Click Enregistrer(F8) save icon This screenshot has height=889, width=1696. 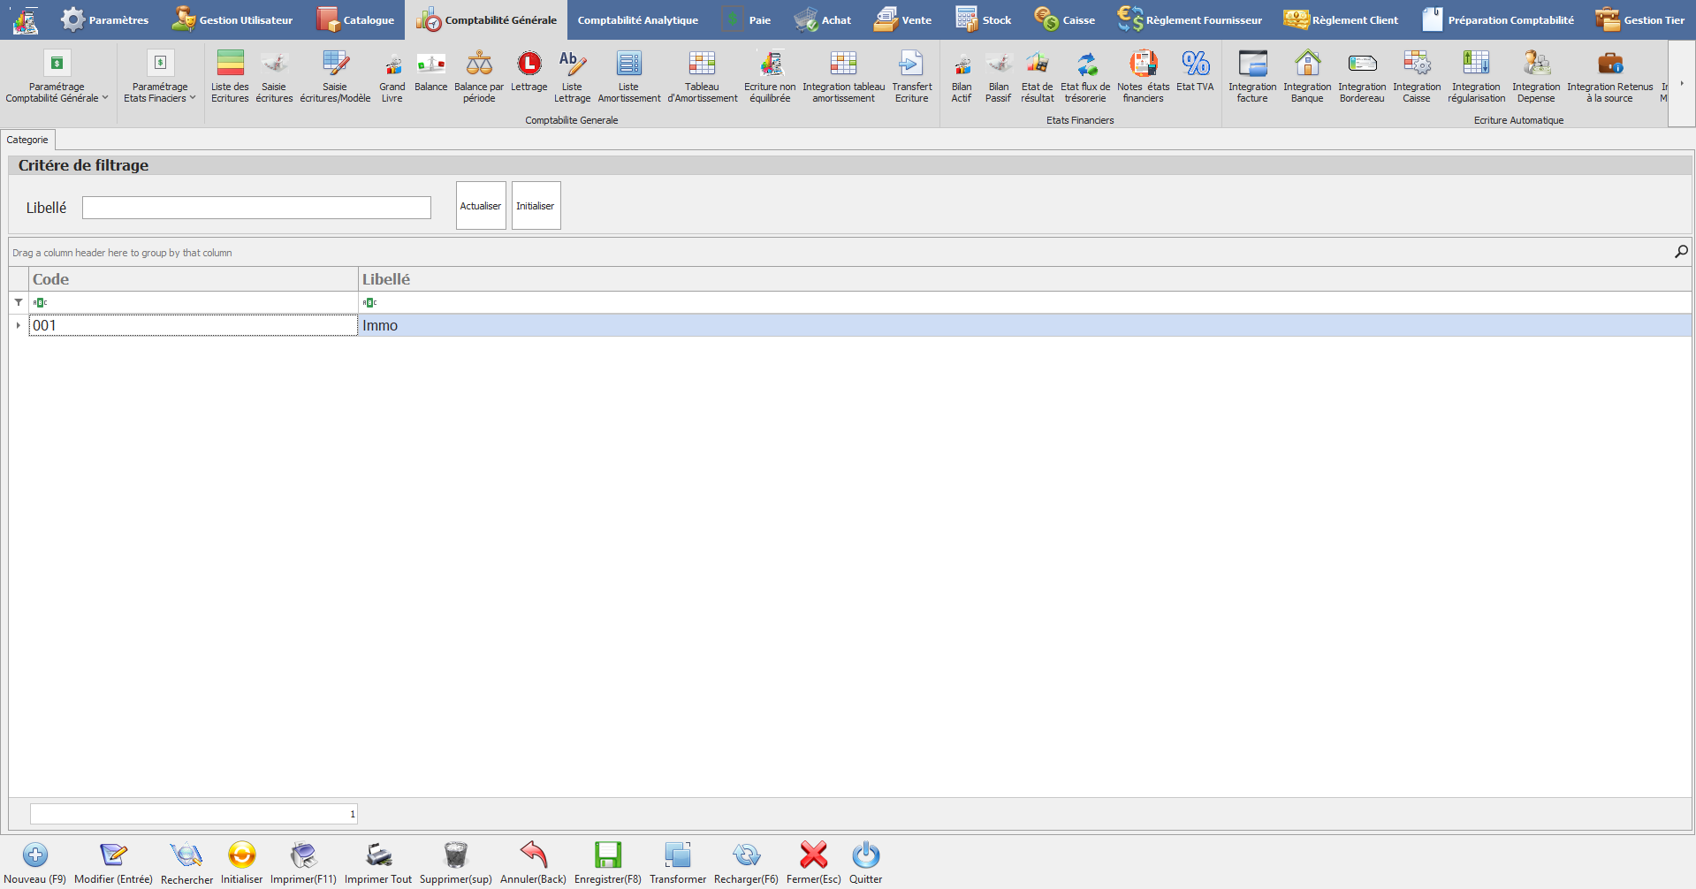coord(608,855)
